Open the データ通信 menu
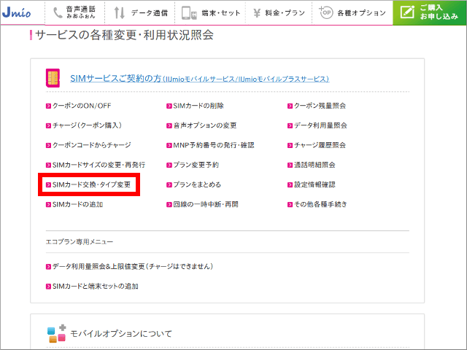This screenshot has width=467, height=350. tap(140, 12)
